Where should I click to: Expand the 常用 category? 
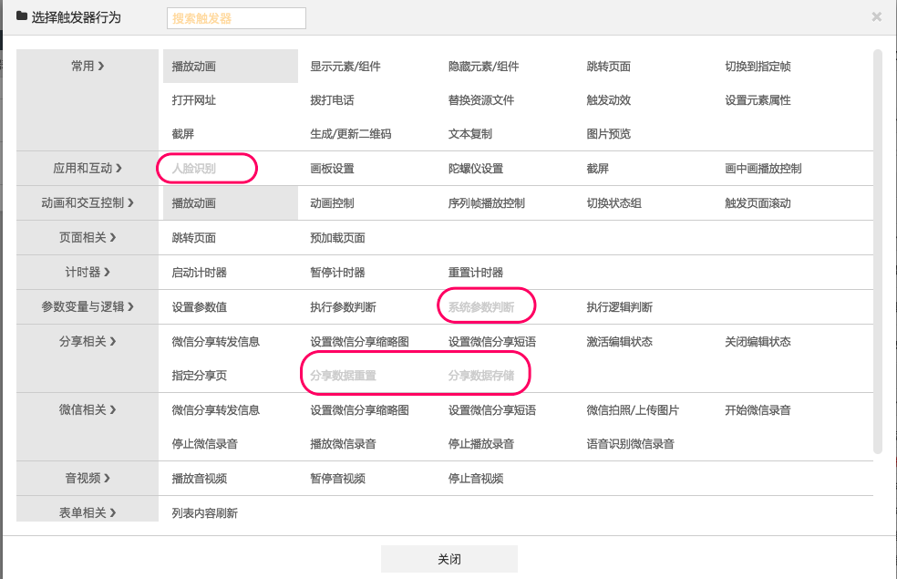pos(88,67)
